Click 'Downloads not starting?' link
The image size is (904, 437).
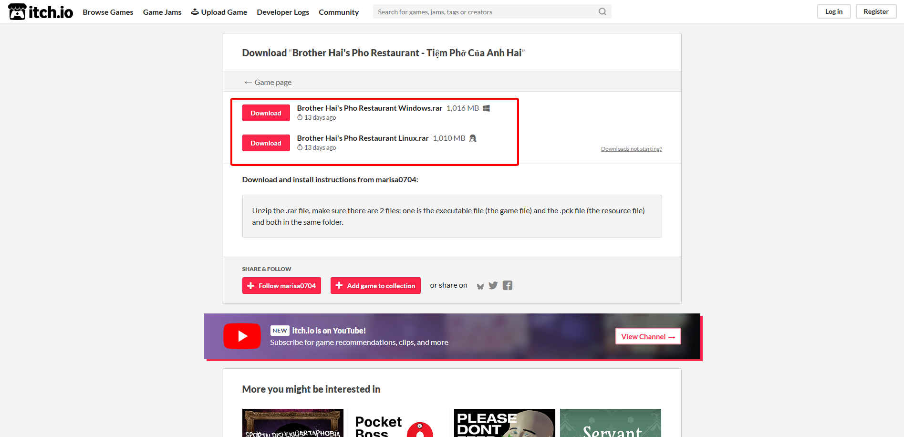tap(631, 149)
